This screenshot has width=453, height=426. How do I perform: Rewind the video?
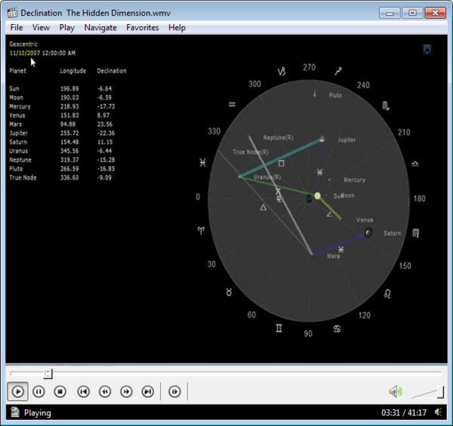(x=105, y=391)
